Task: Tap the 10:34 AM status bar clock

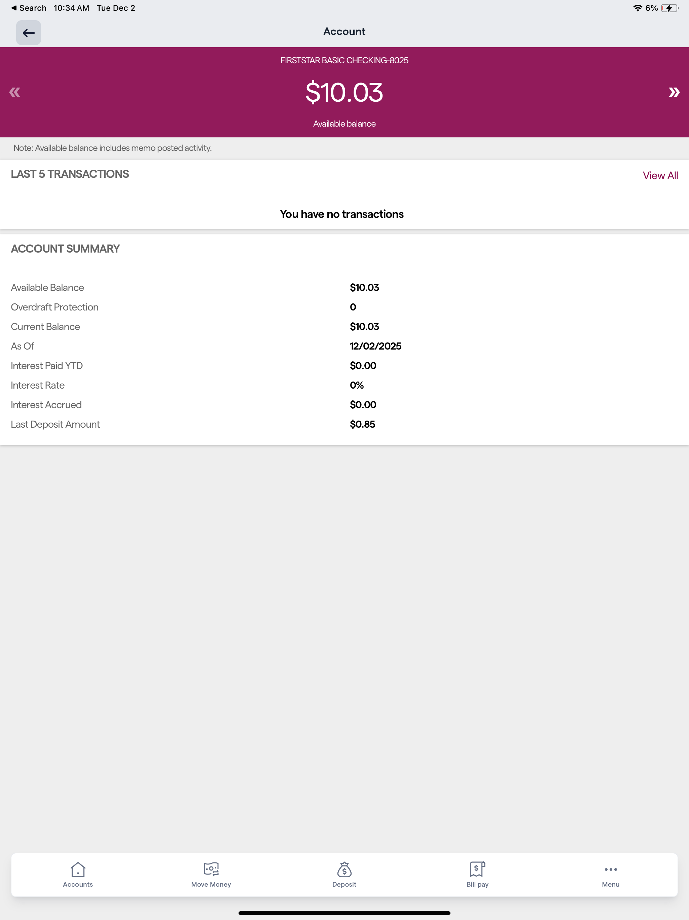Action: (x=71, y=8)
